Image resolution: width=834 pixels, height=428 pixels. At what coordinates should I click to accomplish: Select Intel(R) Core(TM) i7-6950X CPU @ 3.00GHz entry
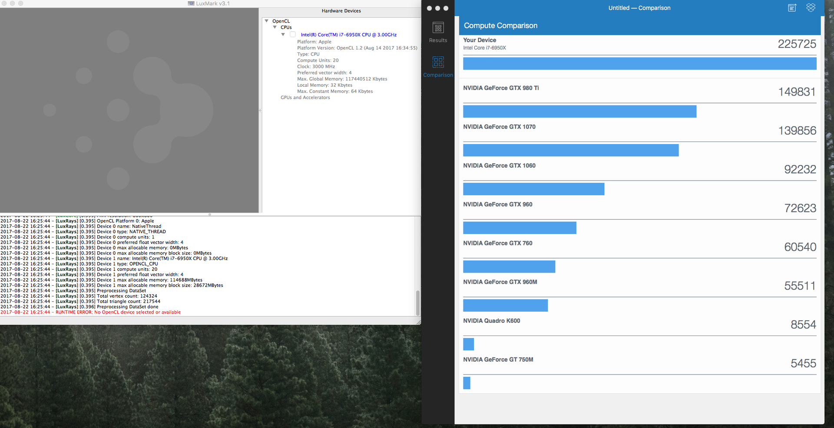[x=349, y=35]
